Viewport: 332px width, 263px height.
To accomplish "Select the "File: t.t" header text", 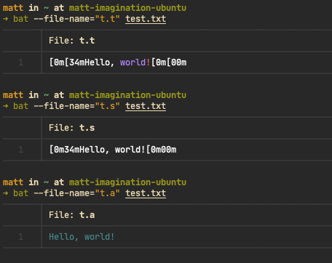I will coord(72,41).
